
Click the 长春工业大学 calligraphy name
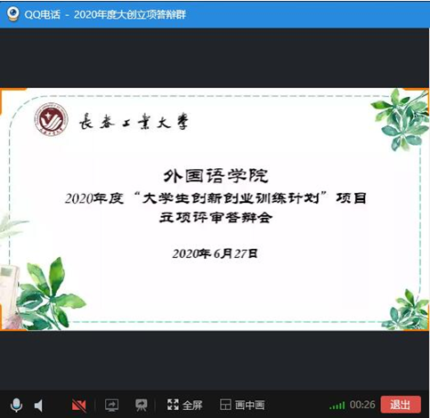[x=134, y=122]
